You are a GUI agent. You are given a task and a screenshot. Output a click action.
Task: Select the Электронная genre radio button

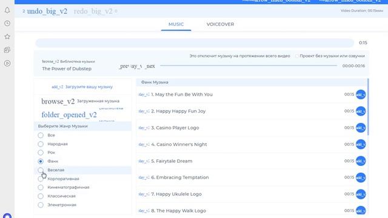[41, 205]
